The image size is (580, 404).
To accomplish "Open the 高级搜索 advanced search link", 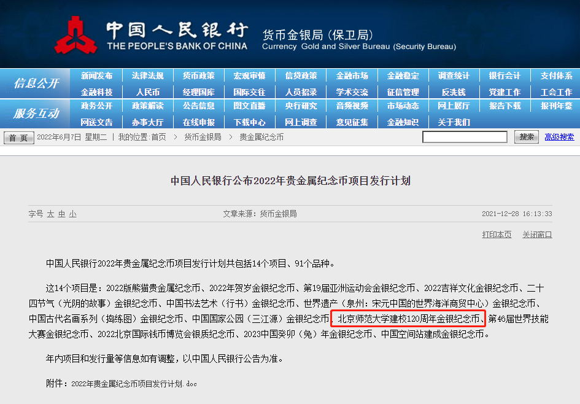I will [x=559, y=137].
